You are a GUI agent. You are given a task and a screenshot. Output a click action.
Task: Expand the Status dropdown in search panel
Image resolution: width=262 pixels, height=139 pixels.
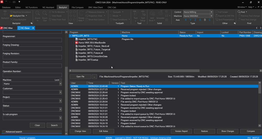[x=60, y=110]
